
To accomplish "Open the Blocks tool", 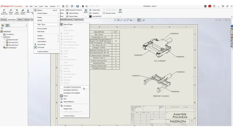I will pyautogui.click(x=86, y=11).
